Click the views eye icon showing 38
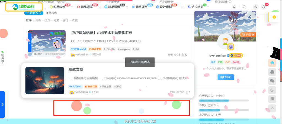 [x=175, y=54]
